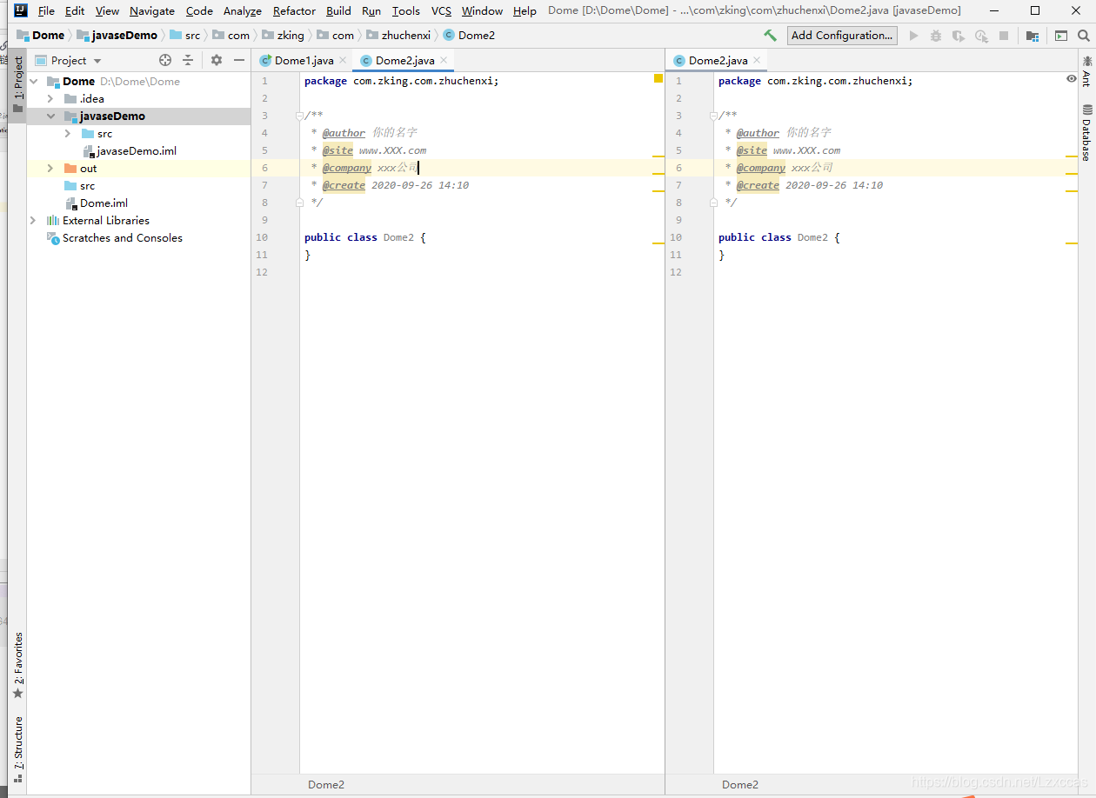Click @author tag in right editor

[759, 133]
